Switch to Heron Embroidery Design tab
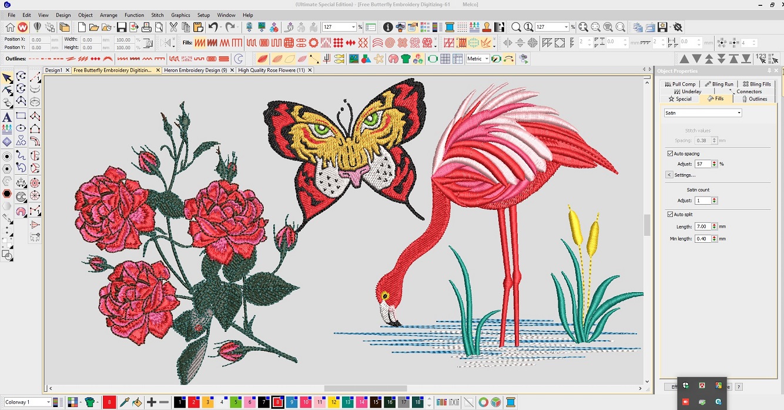This screenshot has height=410, width=784. click(x=196, y=70)
